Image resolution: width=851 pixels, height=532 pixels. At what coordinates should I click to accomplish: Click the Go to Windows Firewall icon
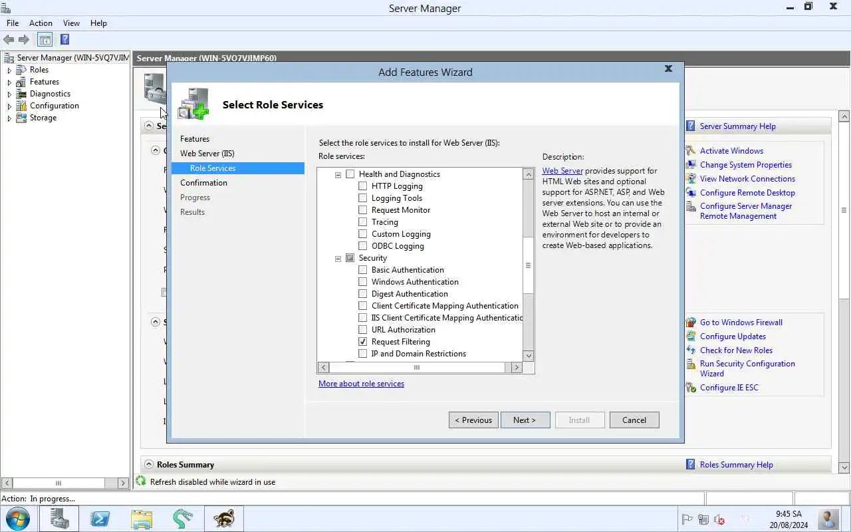point(691,323)
